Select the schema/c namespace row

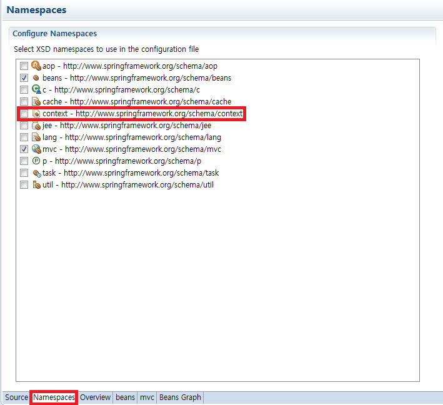[121, 89]
